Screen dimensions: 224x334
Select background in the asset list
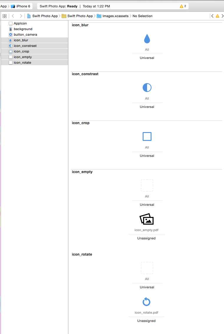point(34,29)
